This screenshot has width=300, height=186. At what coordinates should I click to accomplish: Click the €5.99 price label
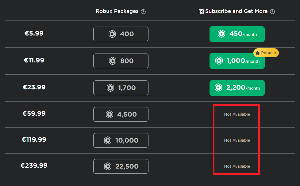click(34, 33)
